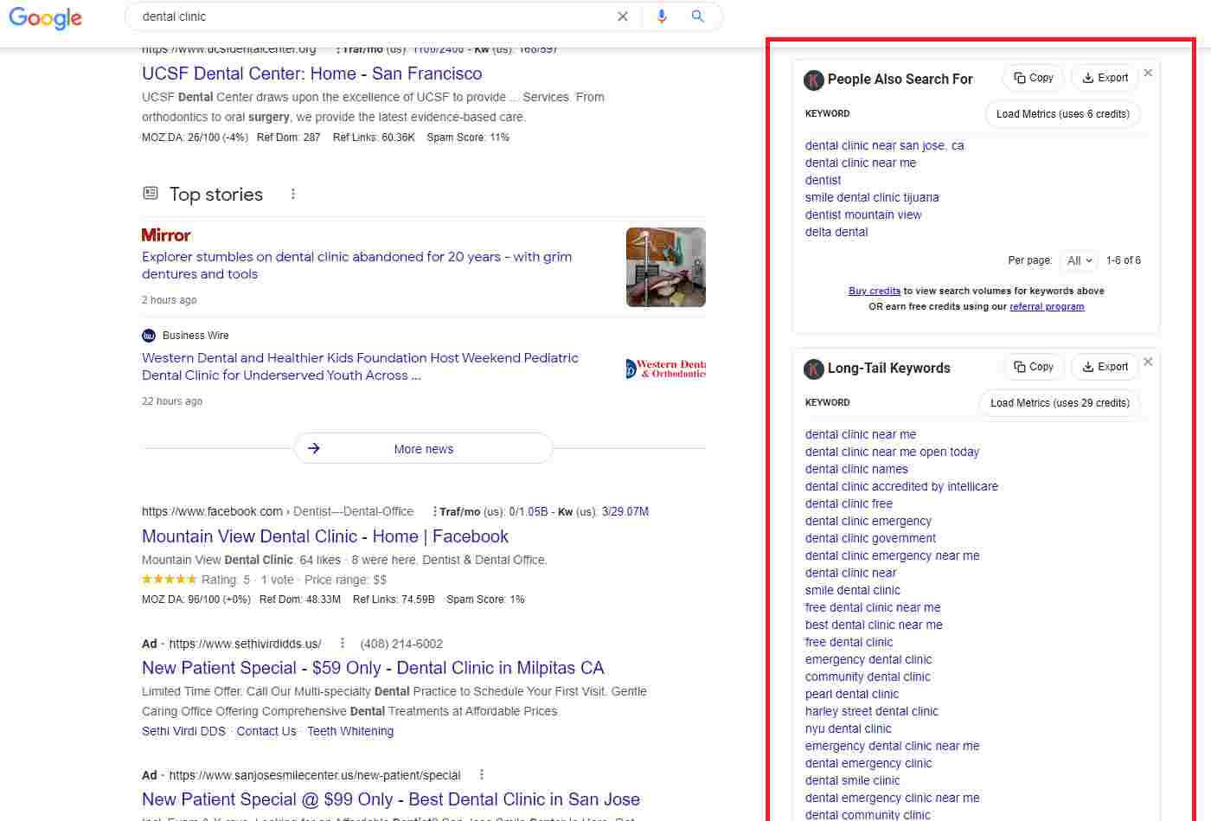
Task: Click the Google logo
Action: click(x=44, y=18)
